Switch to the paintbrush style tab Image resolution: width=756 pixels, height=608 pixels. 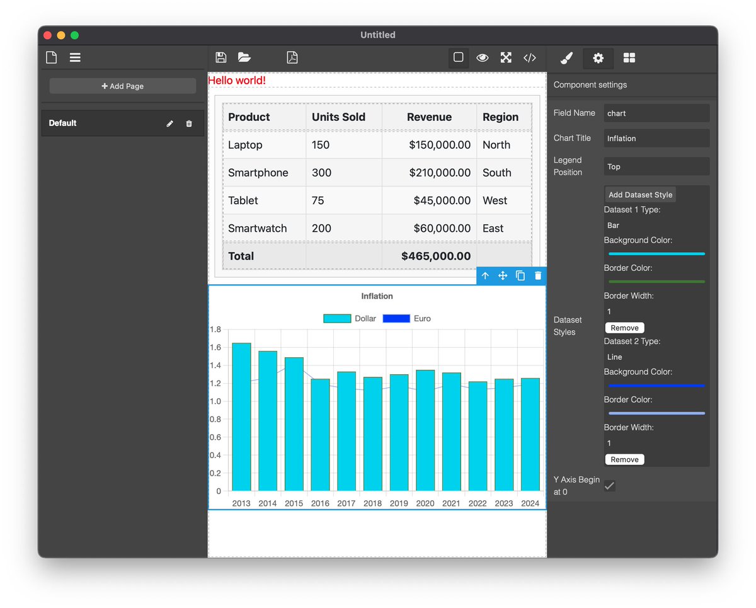tap(566, 58)
